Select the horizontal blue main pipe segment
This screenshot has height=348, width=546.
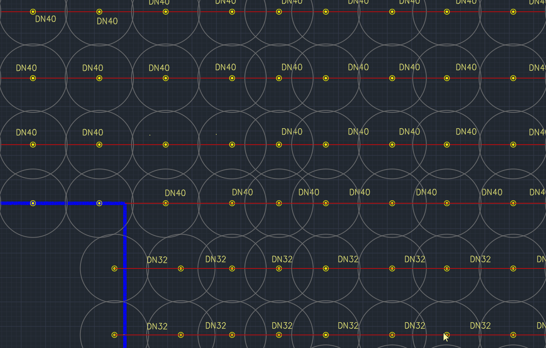point(63,203)
